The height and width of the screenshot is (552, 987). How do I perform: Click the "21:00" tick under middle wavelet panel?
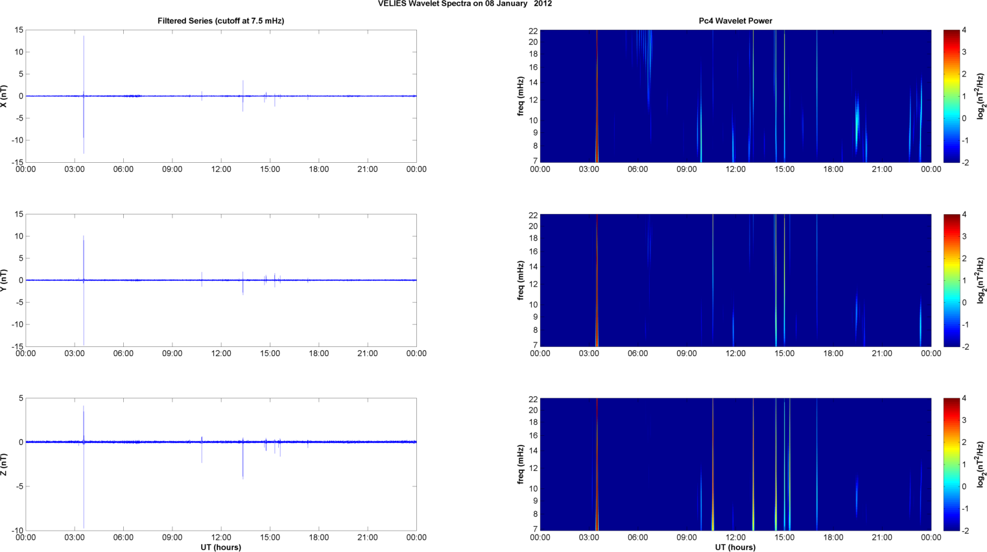882,354
